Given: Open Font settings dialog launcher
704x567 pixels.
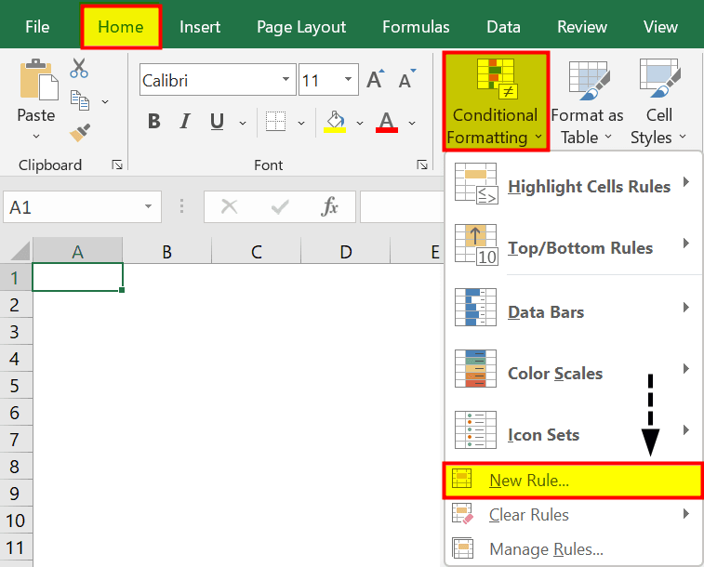Looking at the screenshot, I should click(422, 165).
